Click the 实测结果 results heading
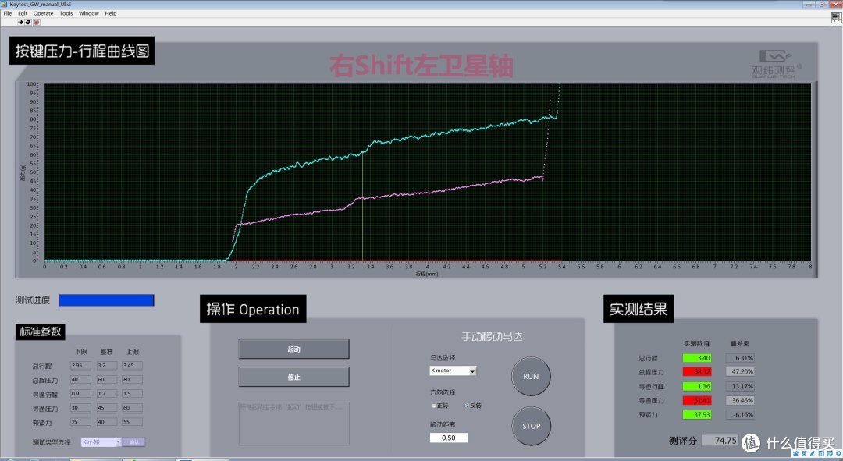The width and height of the screenshot is (843, 461). coord(638,309)
